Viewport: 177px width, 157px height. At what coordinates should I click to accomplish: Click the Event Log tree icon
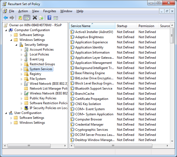click(x=26, y=59)
